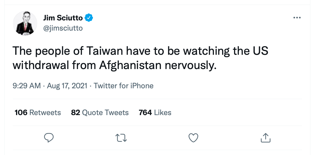Share the tweet using the upload arrow icon

tap(265, 138)
